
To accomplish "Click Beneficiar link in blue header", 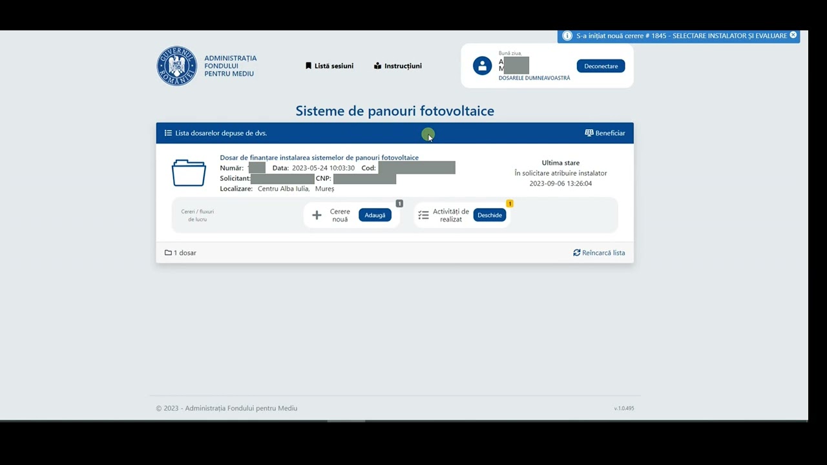I will 605,133.
